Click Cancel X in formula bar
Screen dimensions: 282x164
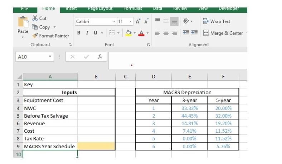pyautogui.click(x=73, y=57)
